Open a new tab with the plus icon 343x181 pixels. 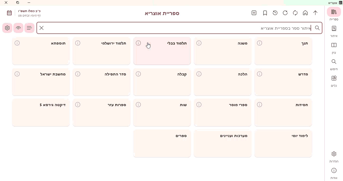[x=254, y=13]
